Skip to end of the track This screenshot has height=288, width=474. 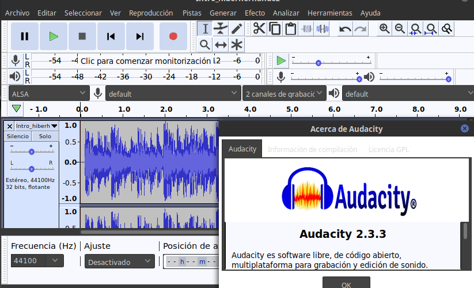coord(139,36)
